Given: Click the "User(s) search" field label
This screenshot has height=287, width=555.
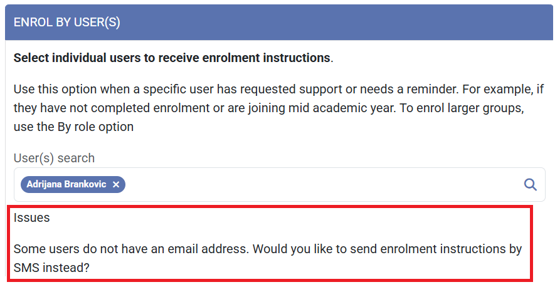Looking at the screenshot, I should [x=54, y=158].
